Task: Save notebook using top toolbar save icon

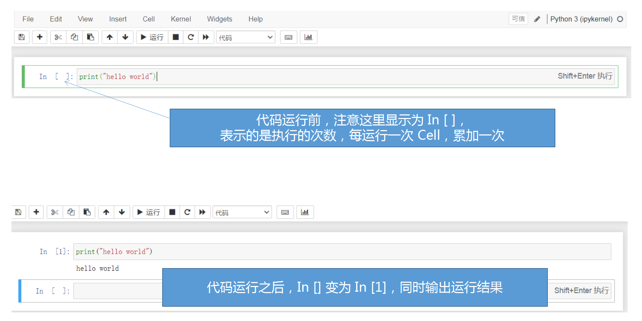Action: click(x=21, y=37)
